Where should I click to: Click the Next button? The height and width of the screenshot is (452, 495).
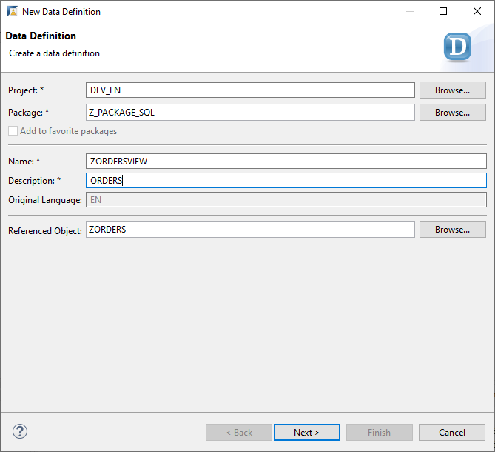click(307, 432)
